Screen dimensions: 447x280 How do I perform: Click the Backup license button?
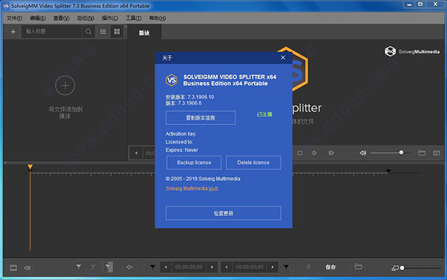[194, 162]
